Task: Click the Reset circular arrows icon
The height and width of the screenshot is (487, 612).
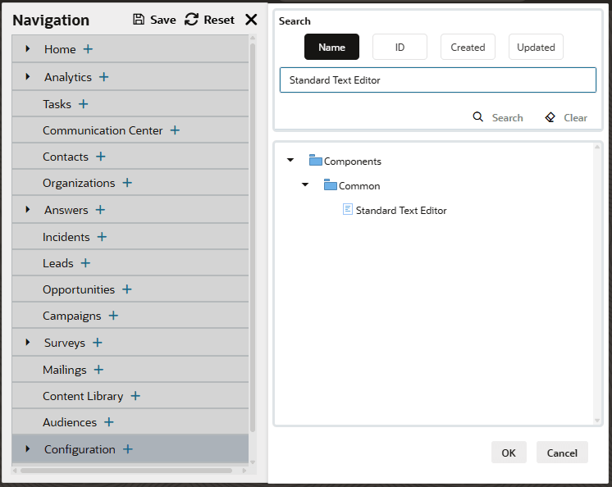Action: 191,19
